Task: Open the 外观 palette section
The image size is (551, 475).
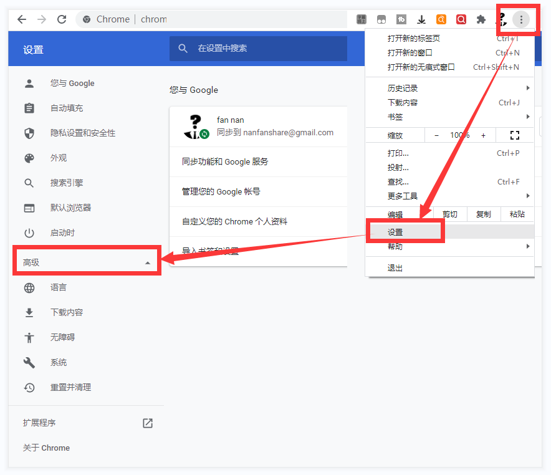Action: coord(29,158)
